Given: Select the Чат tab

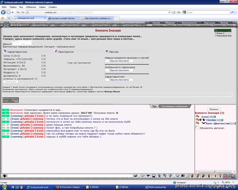Looking at the screenshot, I should [x=154, y=106].
